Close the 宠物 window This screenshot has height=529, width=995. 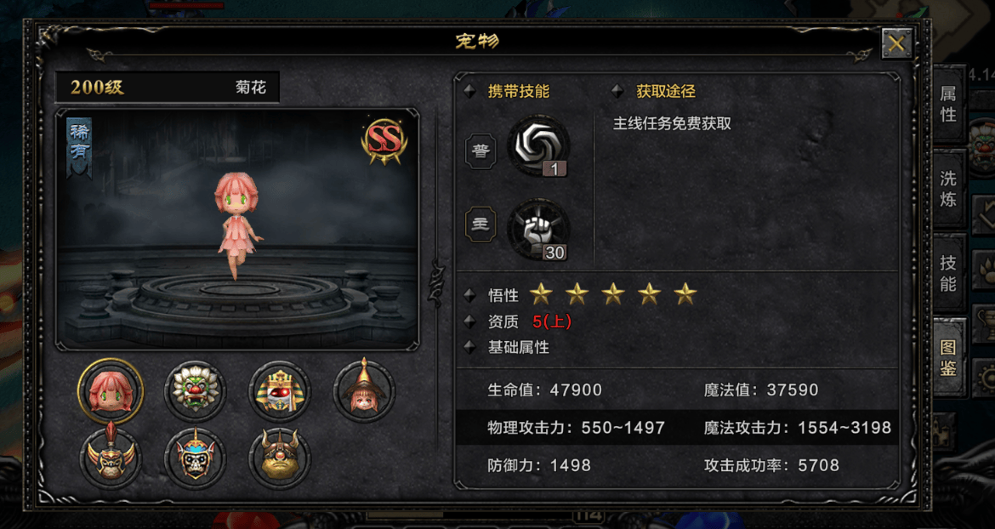pyautogui.click(x=896, y=43)
